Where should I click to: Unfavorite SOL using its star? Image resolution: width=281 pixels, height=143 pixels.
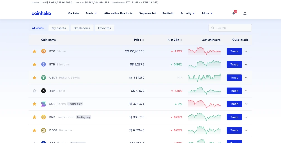coord(34,104)
